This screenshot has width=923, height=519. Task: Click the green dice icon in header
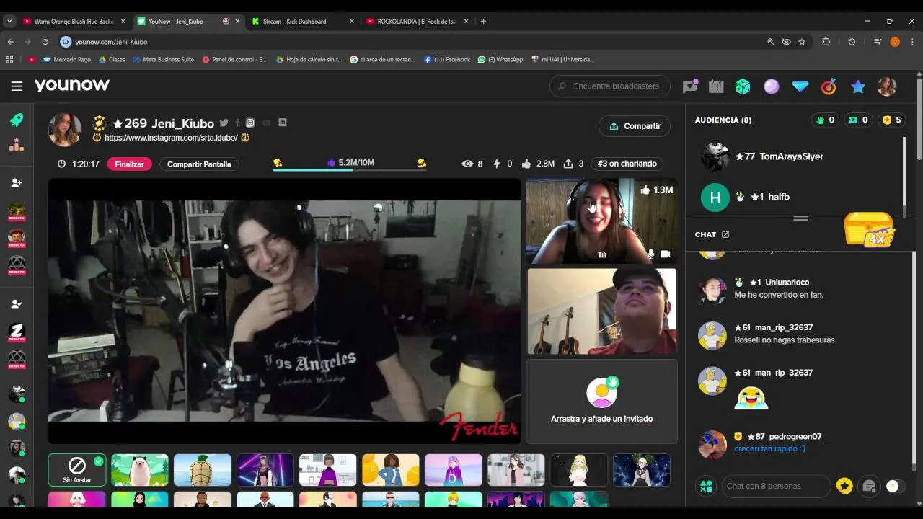tap(743, 86)
